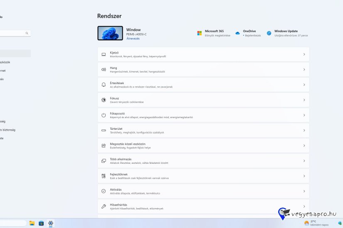Viewport: 343px width, 228px height.
Task: Click the Hang speaker icon
Action: click(x=104, y=70)
